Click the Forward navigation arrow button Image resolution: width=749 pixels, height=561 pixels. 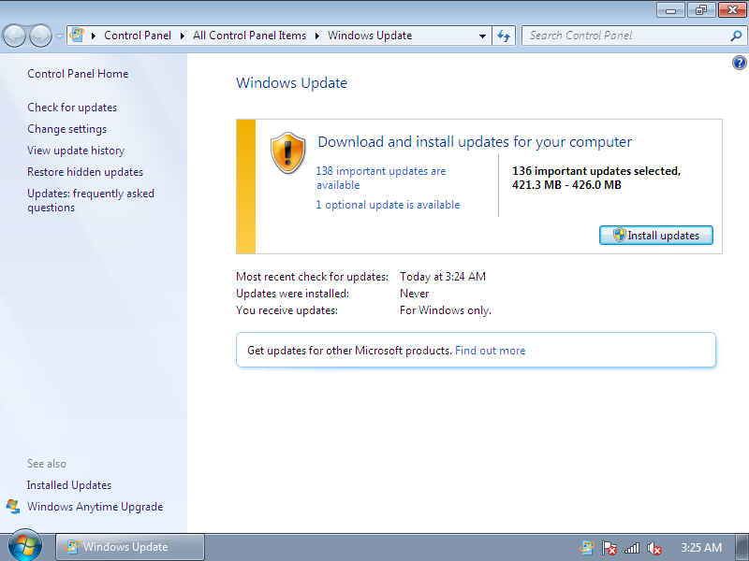[40, 36]
